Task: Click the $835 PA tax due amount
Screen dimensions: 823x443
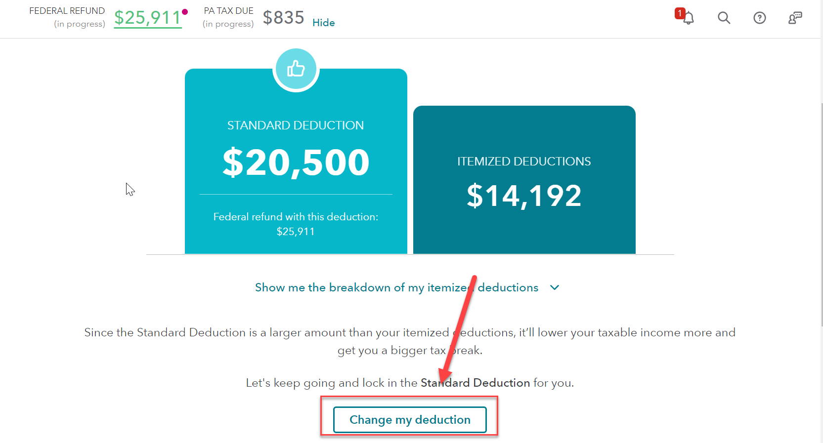Action: pyautogui.click(x=283, y=18)
